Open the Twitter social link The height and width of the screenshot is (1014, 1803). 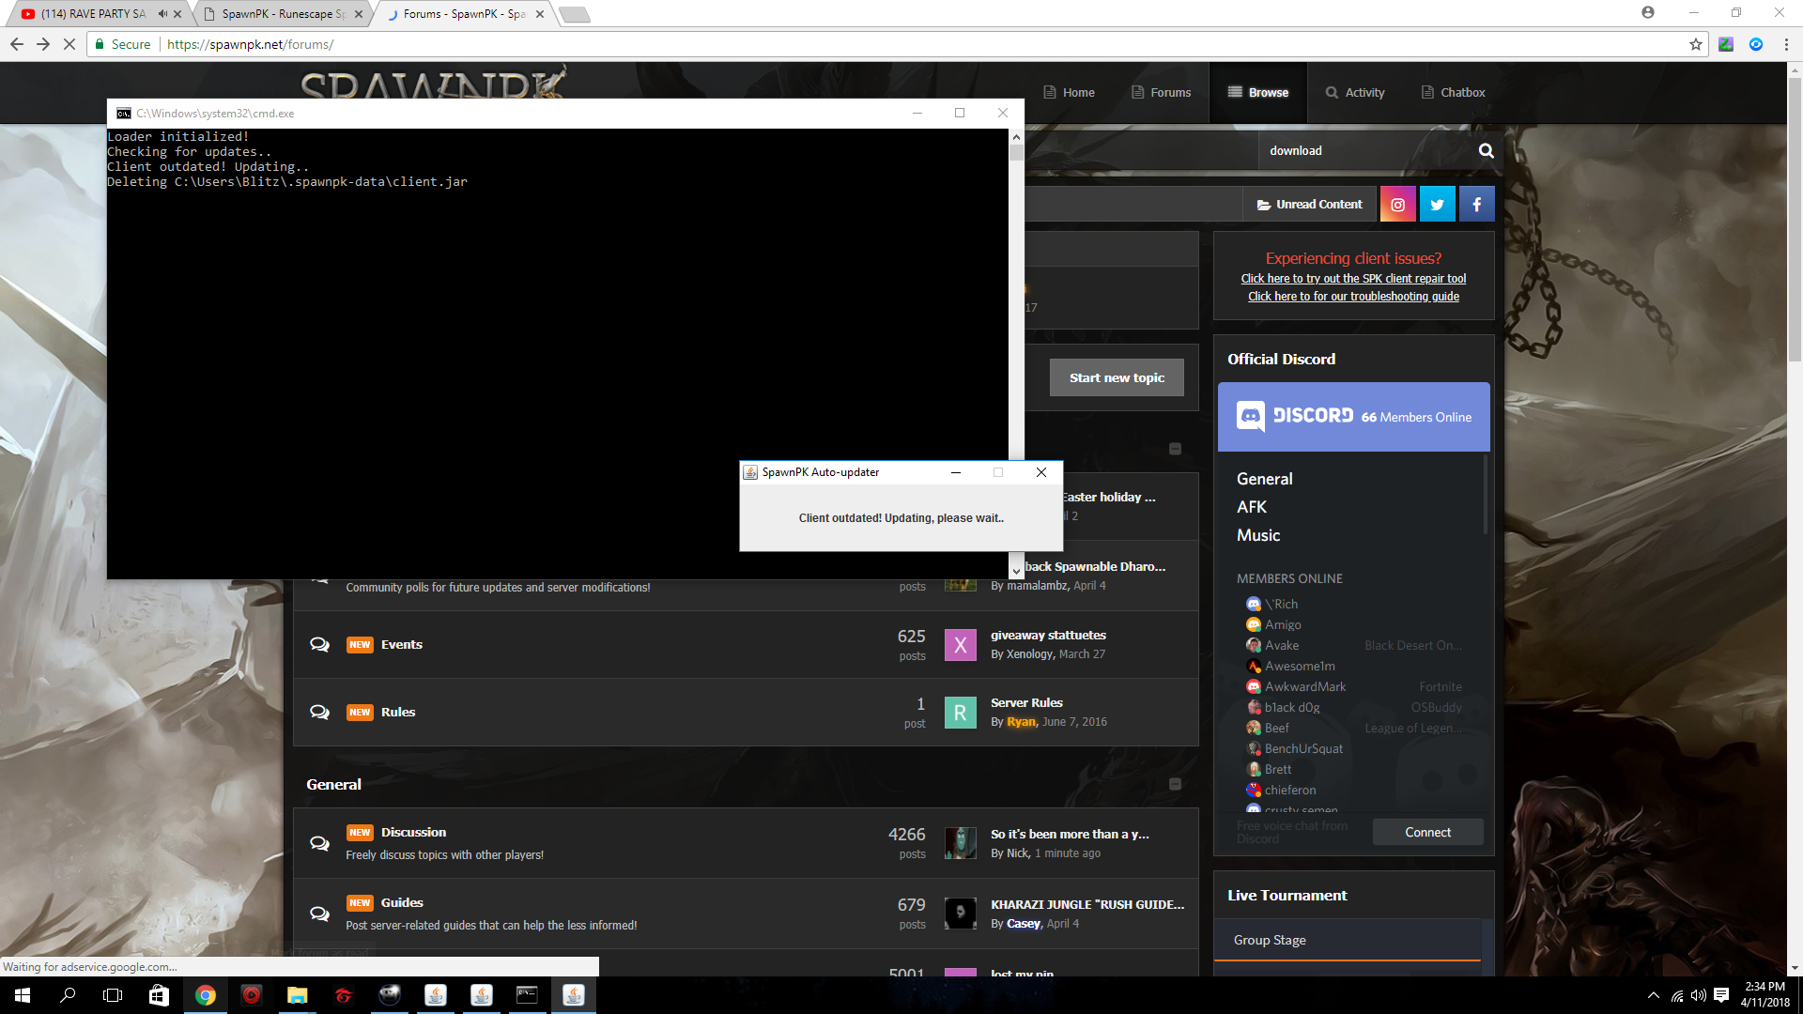(x=1437, y=204)
